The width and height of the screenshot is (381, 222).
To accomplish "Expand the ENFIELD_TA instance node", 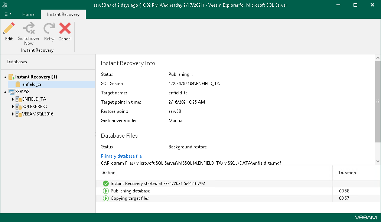I will (x=13, y=99).
